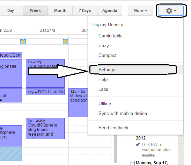Open the Fri 23/8 day header
The width and height of the screenshot is (191, 165).
coord(6,30)
